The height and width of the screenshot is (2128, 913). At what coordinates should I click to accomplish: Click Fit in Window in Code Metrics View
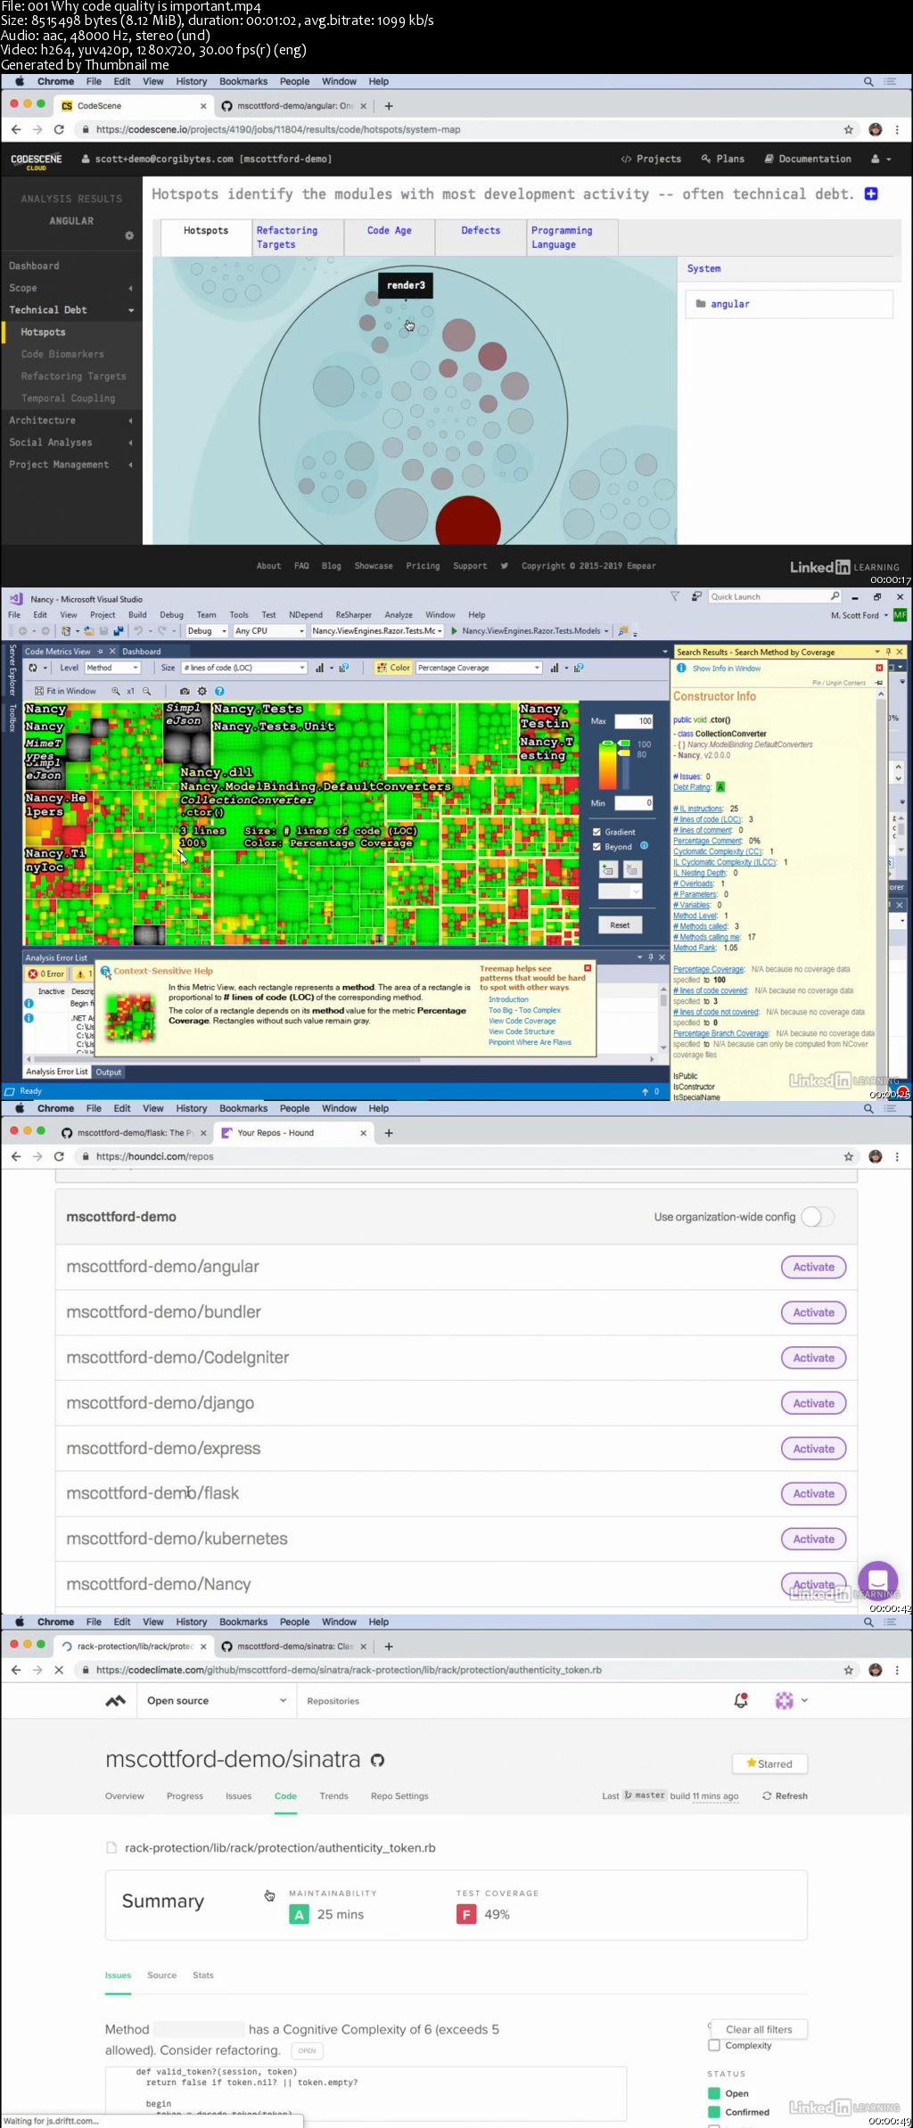click(65, 691)
